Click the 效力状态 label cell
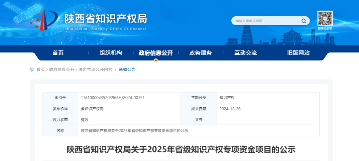Screen dimensions: 359x161 [x=60, y=120]
